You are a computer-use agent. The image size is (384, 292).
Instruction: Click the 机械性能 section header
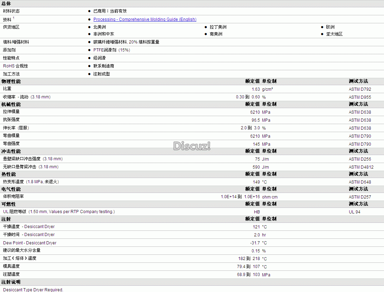(x=11, y=105)
